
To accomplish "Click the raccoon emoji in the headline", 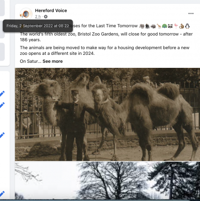I will 170,26.
